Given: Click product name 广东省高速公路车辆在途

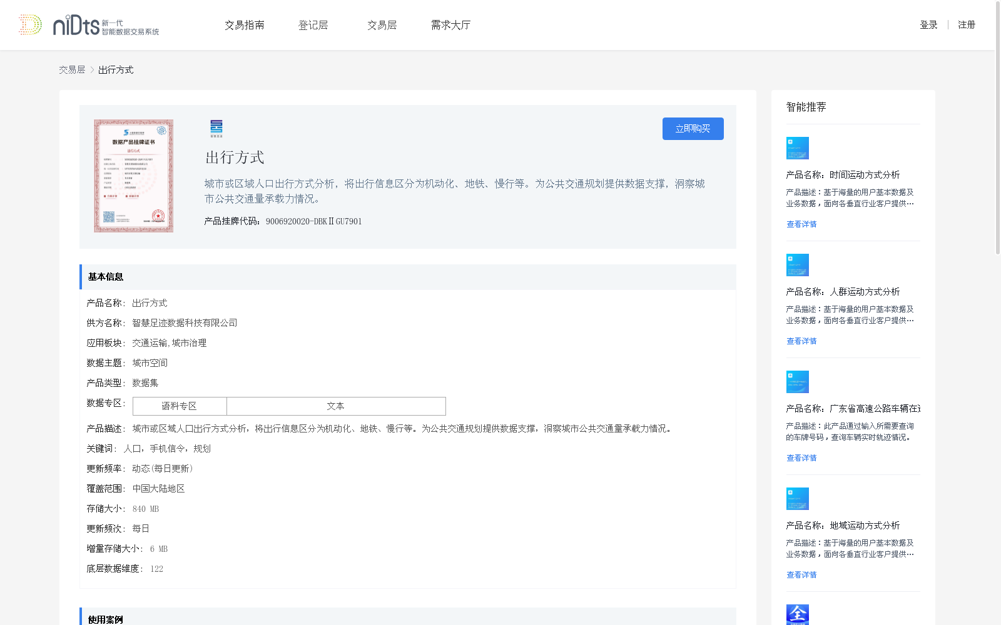Looking at the screenshot, I should (875, 409).
